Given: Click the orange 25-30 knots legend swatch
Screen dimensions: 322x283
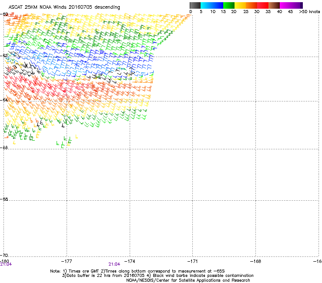Looking at the screenshot, I should 252,5.
